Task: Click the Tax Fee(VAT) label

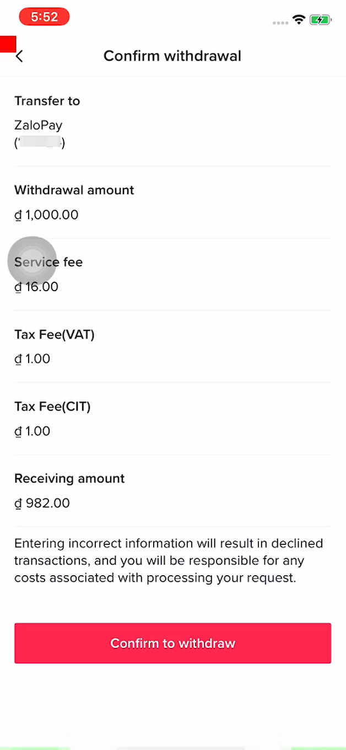Action: click(x=54, y=334)
